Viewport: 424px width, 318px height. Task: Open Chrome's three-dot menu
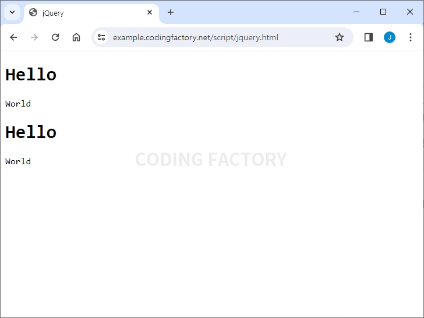pyautogui.click(x=411, y=37)
